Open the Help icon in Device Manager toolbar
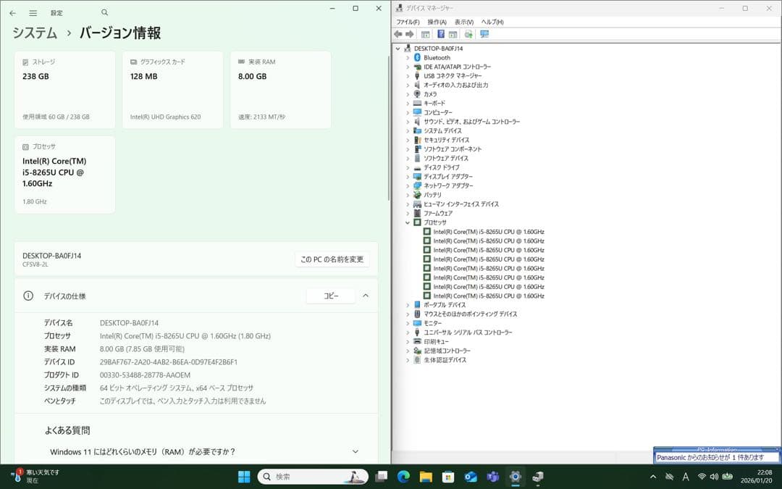 coord(442,33)
